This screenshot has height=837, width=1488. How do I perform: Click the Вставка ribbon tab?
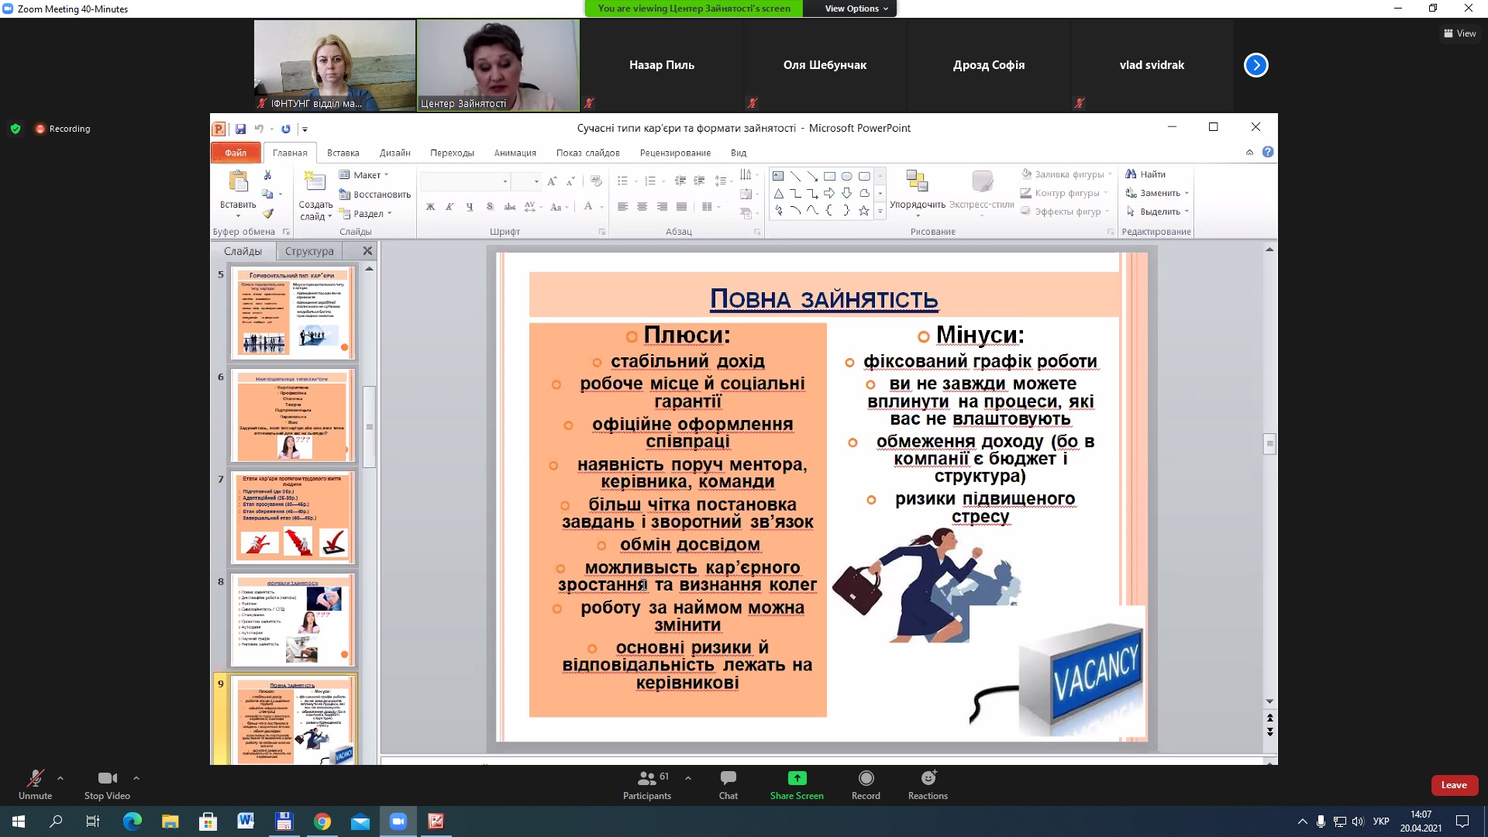[343, 153]
